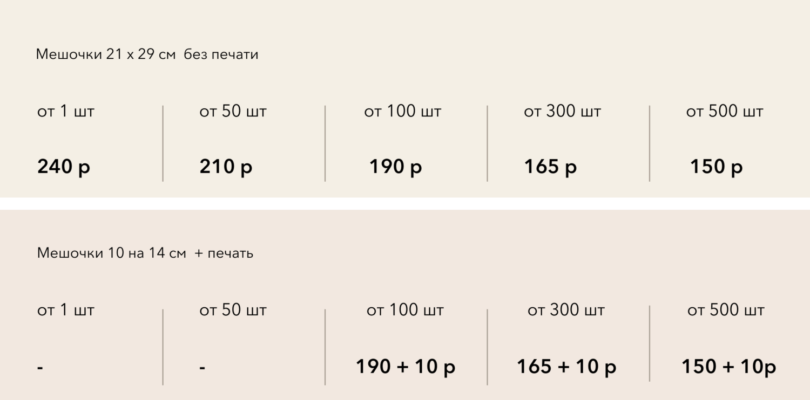Select the 240 р price

click(x=64, y=167)
